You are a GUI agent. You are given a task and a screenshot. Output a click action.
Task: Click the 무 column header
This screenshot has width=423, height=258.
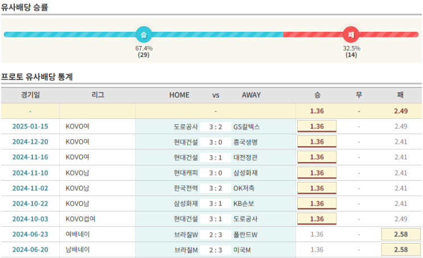coord(359,95)
